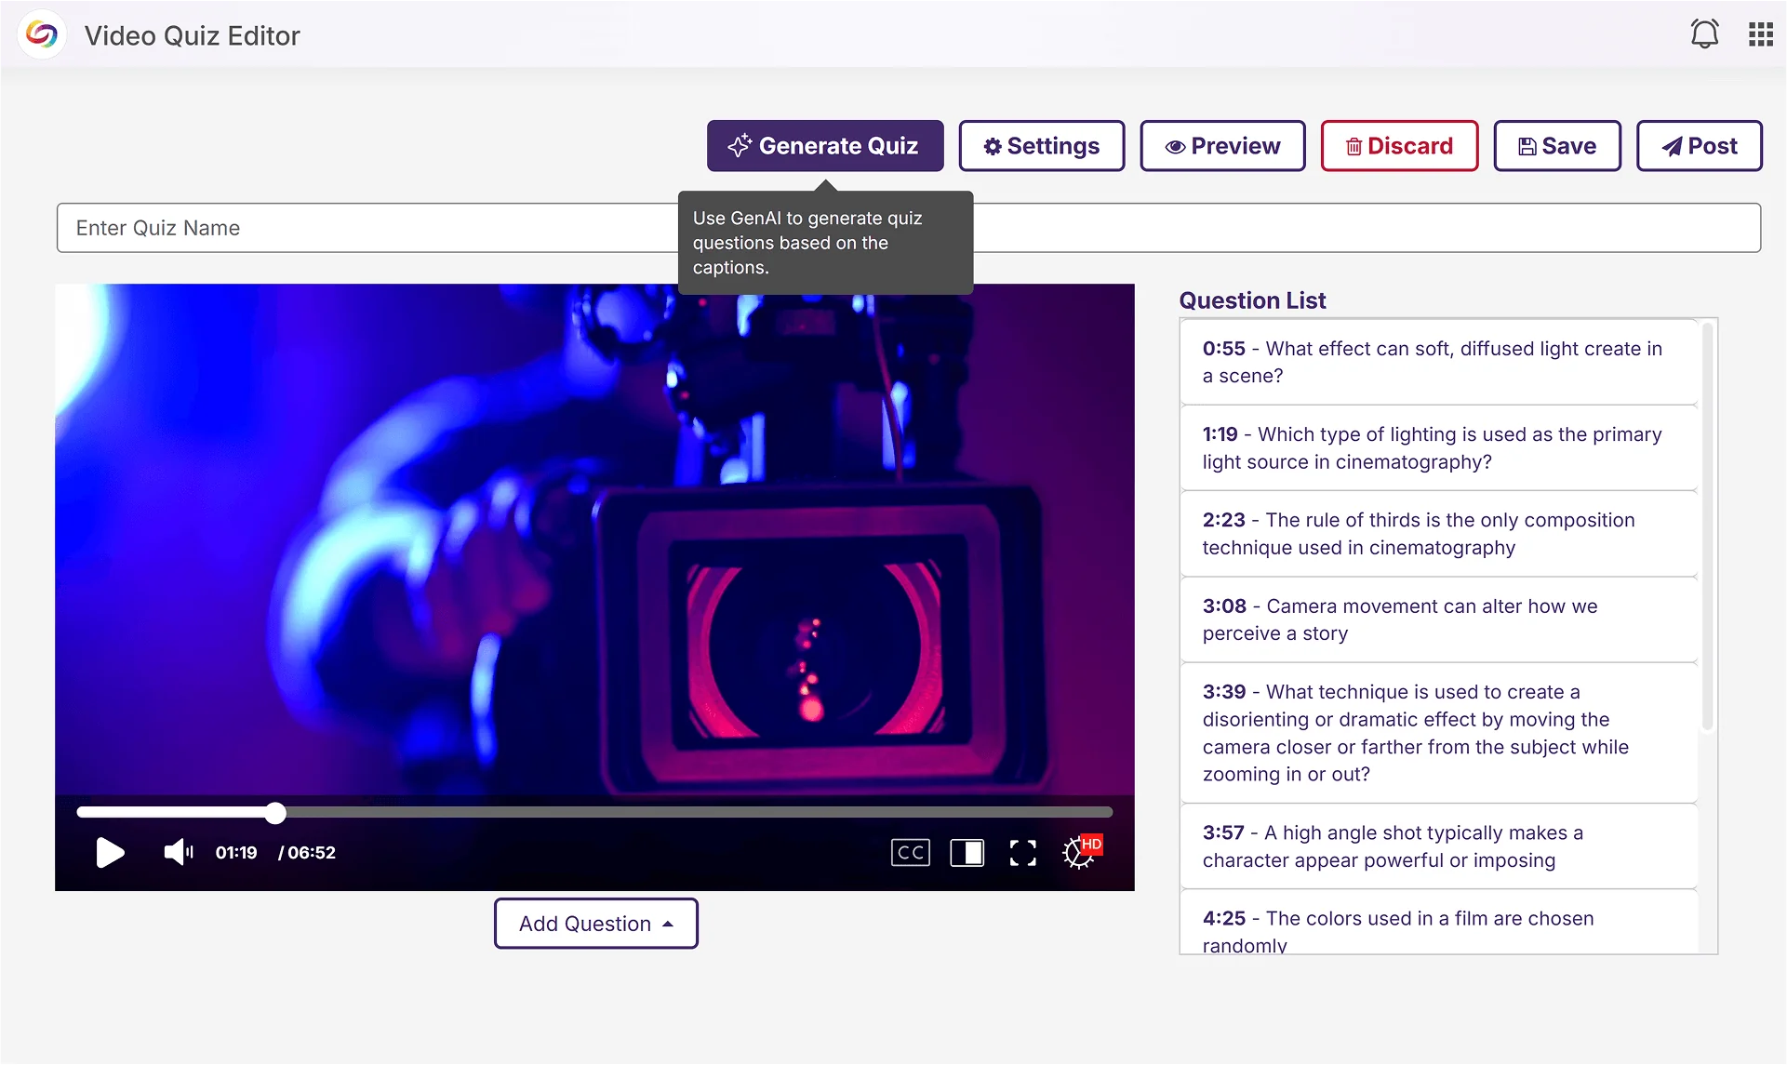Discard the quiz

[x=1399, y=146]
